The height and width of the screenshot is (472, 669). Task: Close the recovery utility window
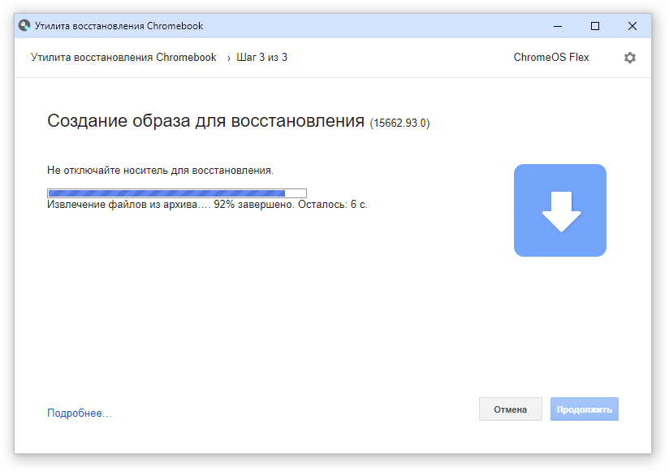tap(632, 26)
